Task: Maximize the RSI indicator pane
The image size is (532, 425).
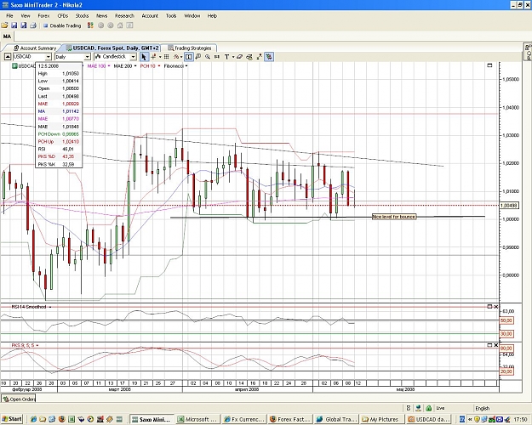Action: (489, 307)
